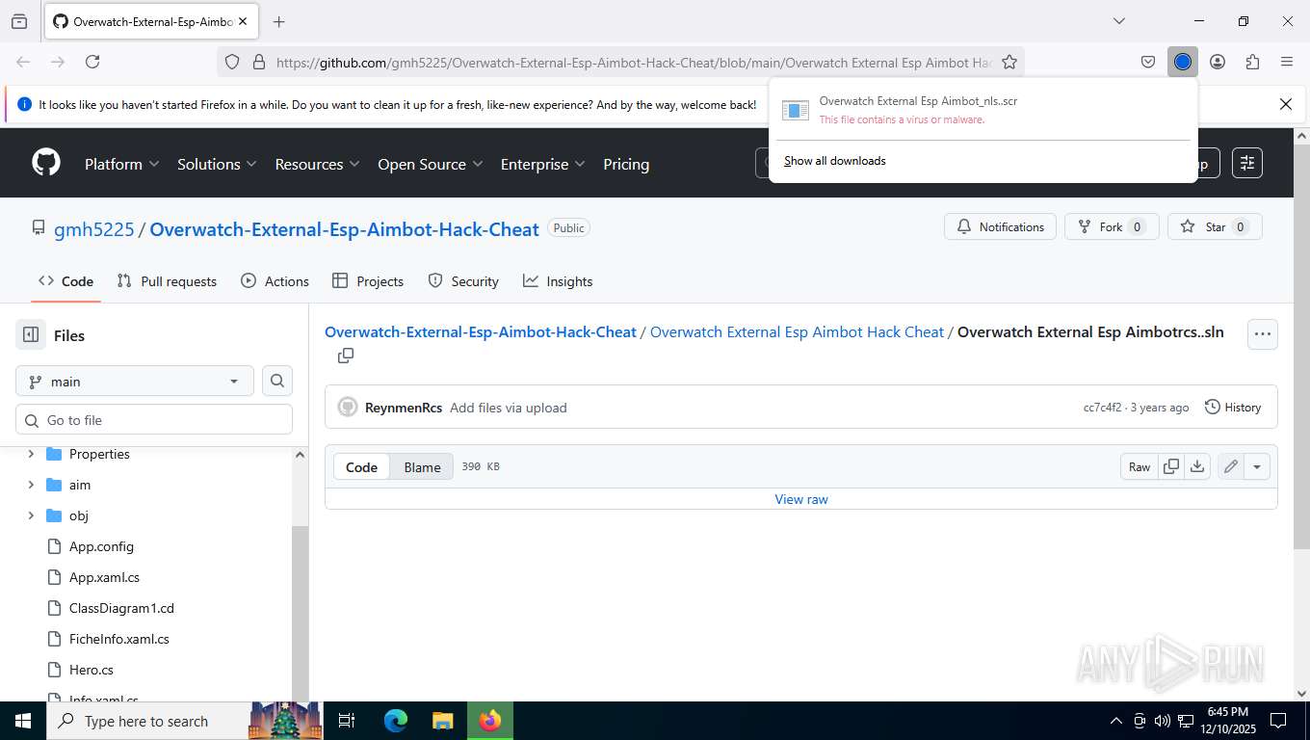
Task: Open Firefox application menu
Action: [x=1287, y=62]
